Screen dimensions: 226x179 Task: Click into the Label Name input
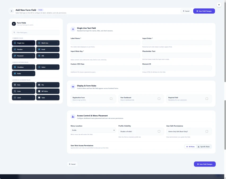[x=105, y=42]
